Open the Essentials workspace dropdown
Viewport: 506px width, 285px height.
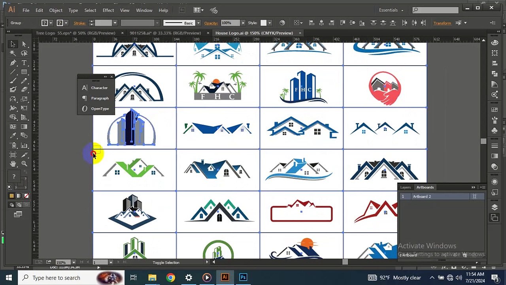pyautogui.click(x=391, y=10)
